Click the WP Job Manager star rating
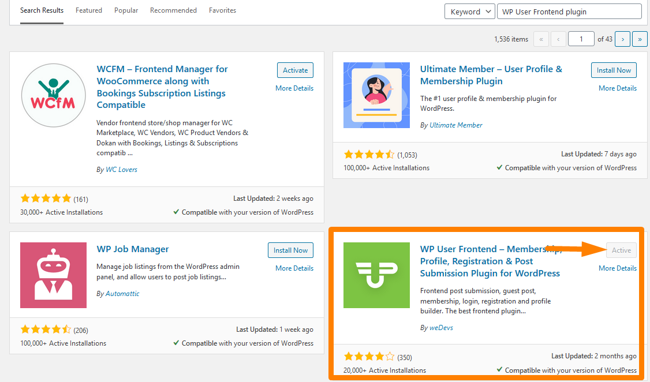Image resolution: width=650 pixels, height=382 pixels. [x=46, y=329]
